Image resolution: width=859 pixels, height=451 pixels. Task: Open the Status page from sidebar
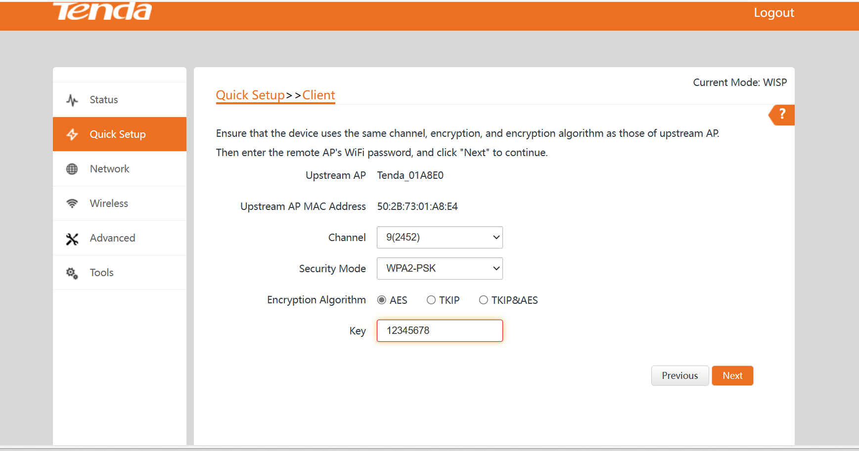tap(104, 100)
